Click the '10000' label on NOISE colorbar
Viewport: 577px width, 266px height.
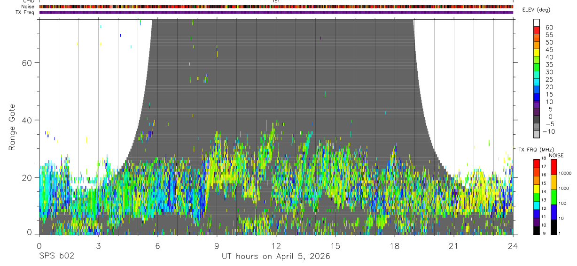coord(565,173)
